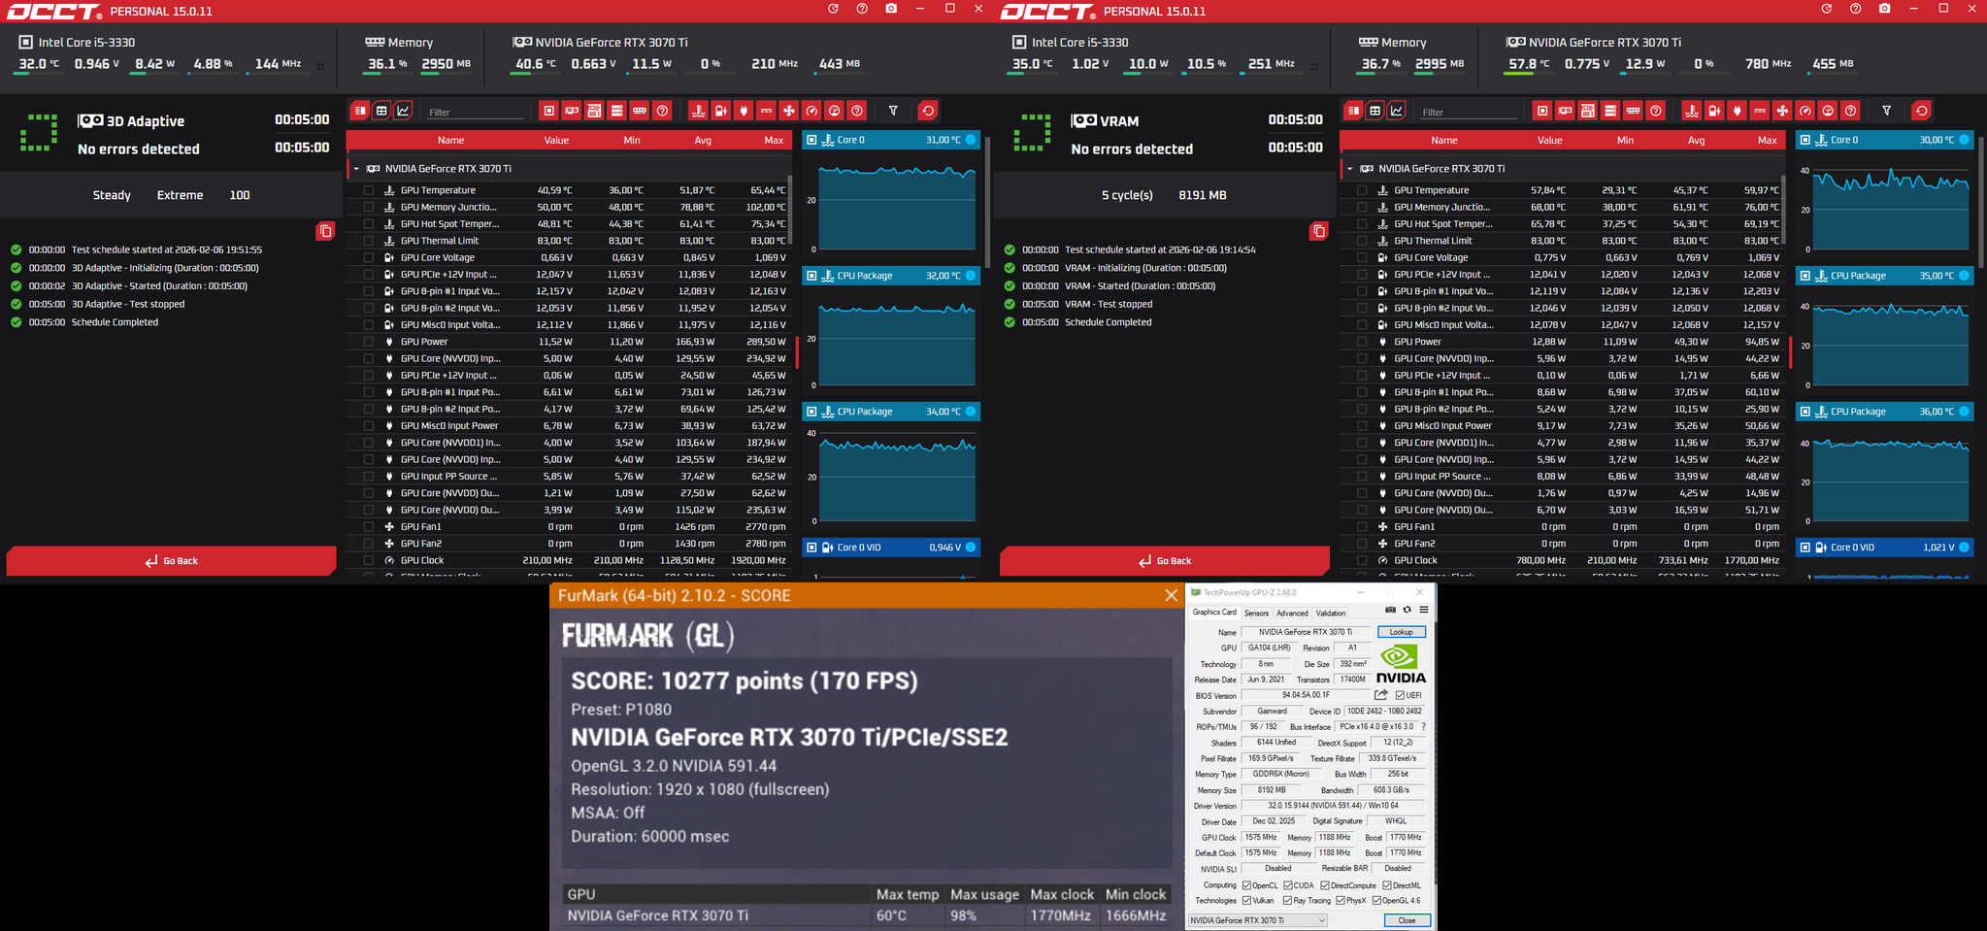The image size is (1987, 931).
Task: Toggle the Ray Tracing checkbox in GPU-Z
Action: 1288,901
